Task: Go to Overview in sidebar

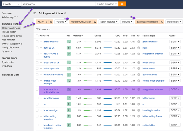Action: [x=7, y=13]
